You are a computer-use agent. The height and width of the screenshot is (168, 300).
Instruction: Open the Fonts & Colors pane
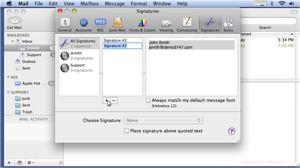click(x=142, y=25)
